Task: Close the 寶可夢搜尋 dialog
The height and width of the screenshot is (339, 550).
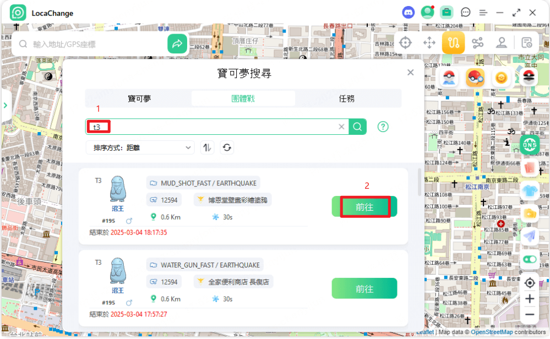Action: pos(410,73)
